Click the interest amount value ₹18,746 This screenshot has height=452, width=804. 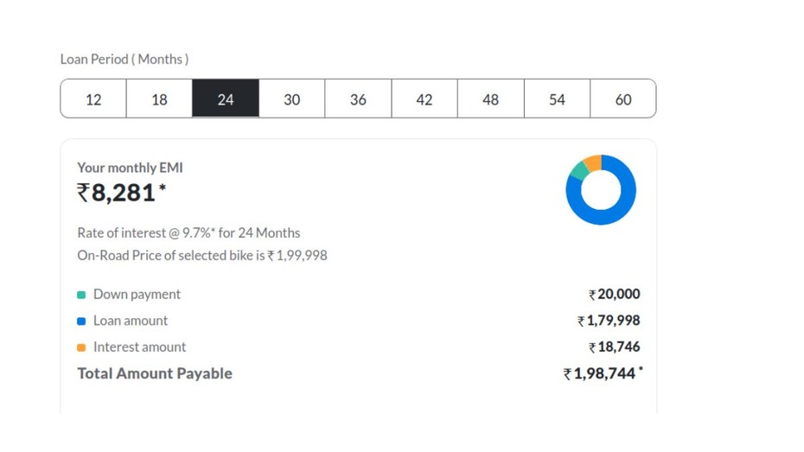pyautogui.click(x=615, y=347)
